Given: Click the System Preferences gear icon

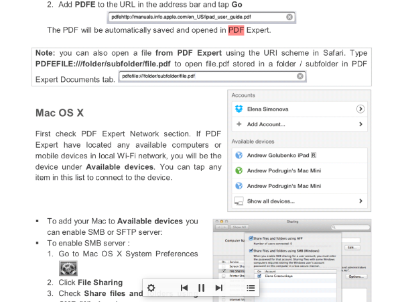Looking at the screenshot, I should click(68, 268).
